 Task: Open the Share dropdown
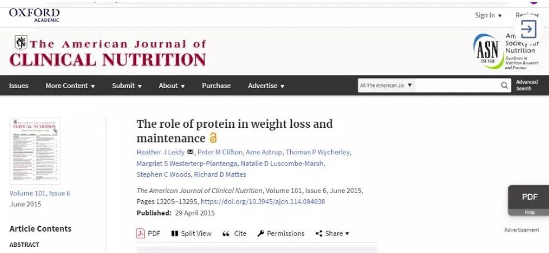(x=332, y=233)
